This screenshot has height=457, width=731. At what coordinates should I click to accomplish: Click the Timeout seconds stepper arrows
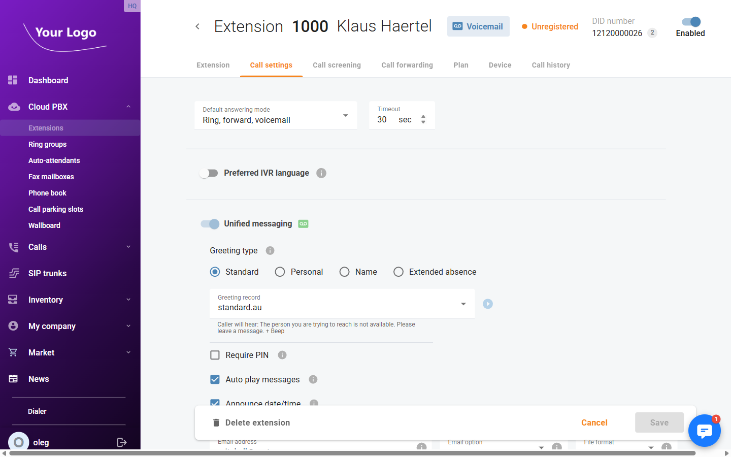(423, 119)
